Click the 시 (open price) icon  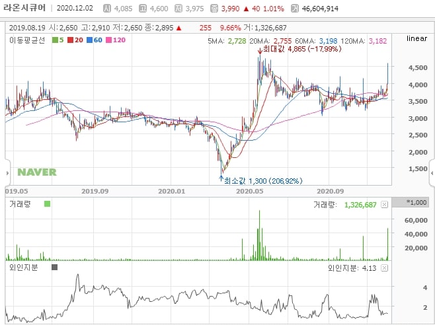[x=107, y=9]
